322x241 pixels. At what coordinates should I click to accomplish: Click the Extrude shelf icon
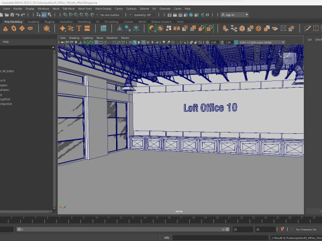225,28
